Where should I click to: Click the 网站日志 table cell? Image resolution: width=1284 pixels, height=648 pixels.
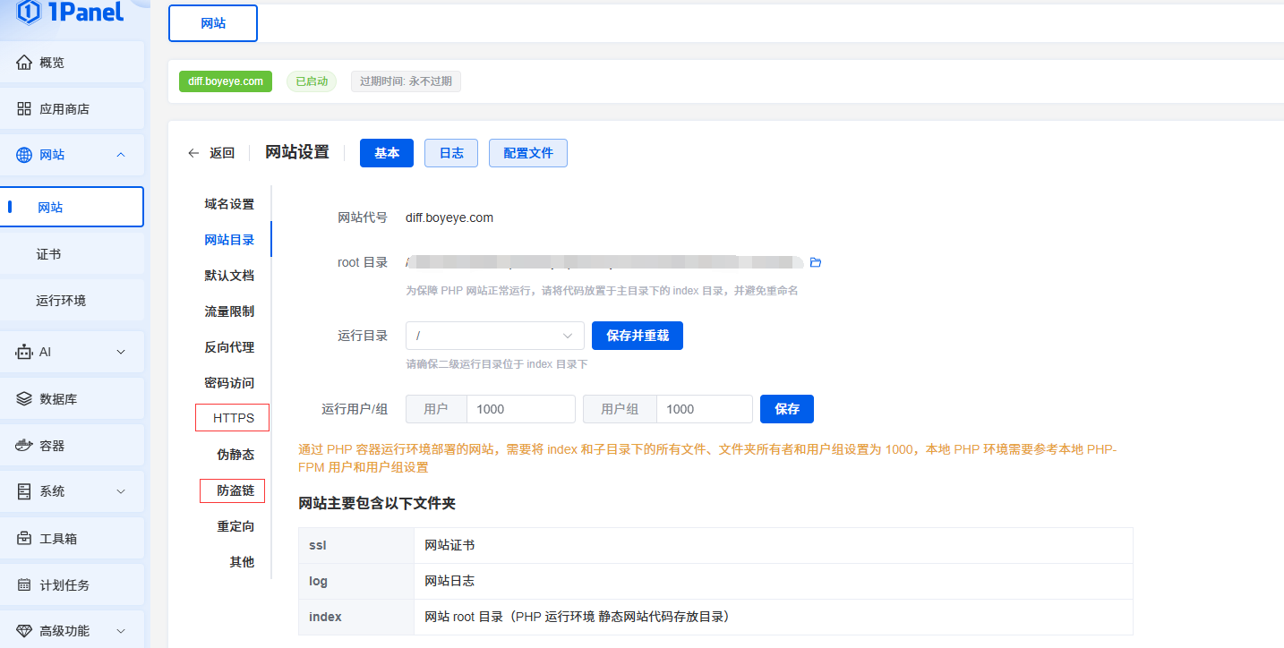pyautogui.click(x=774, y=581)
